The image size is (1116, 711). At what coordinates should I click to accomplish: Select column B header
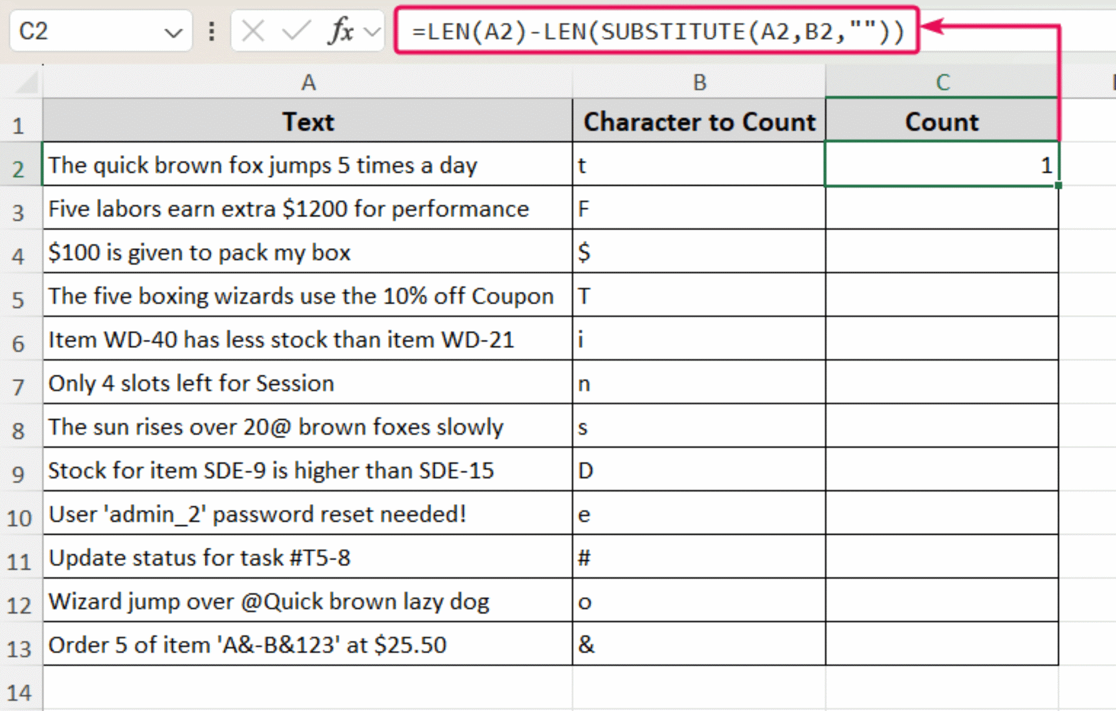click(x=699, y=82)
